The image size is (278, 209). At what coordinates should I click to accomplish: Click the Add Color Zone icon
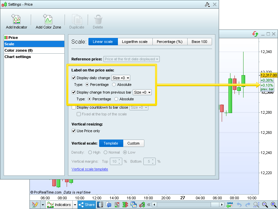click(48, 19)
